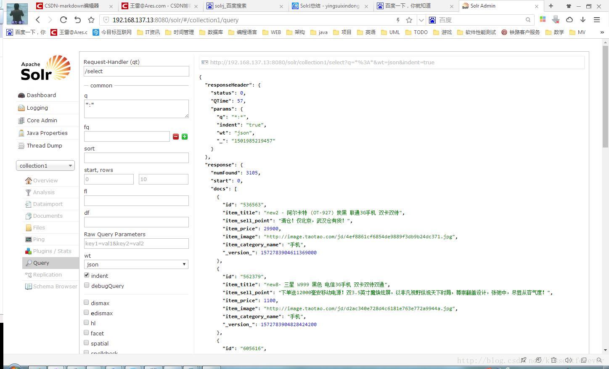Screen dimensions: 609x369
Task: Enable the edismax checkbox
Action: tap(86, 313)
